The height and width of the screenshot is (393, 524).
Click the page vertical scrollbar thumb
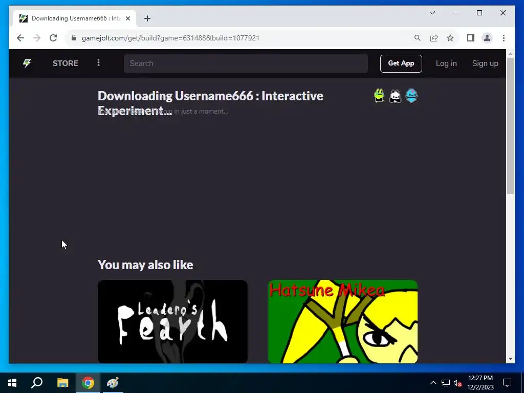click(x=510, y=125)
